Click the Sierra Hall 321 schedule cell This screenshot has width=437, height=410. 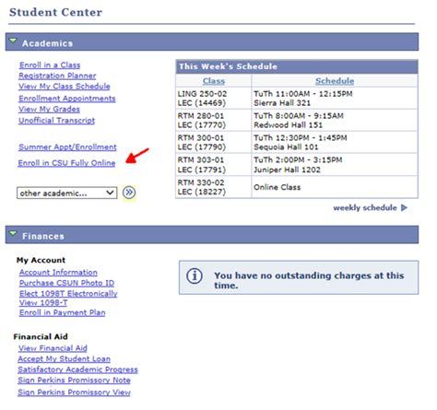point(335,99)
